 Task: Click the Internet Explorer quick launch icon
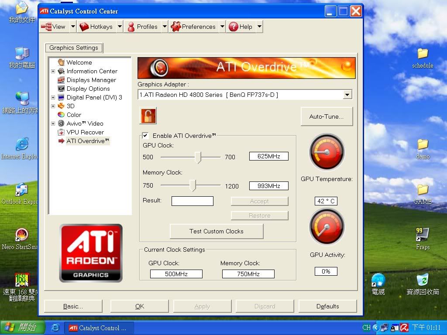click(55, 328)
